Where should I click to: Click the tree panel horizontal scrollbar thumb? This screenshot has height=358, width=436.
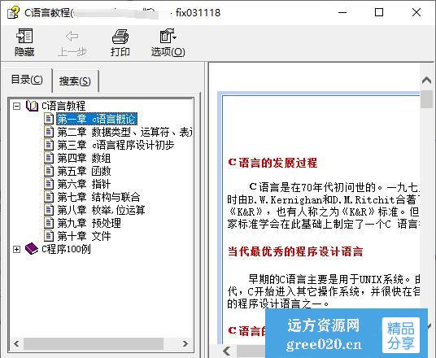(94, 343)
